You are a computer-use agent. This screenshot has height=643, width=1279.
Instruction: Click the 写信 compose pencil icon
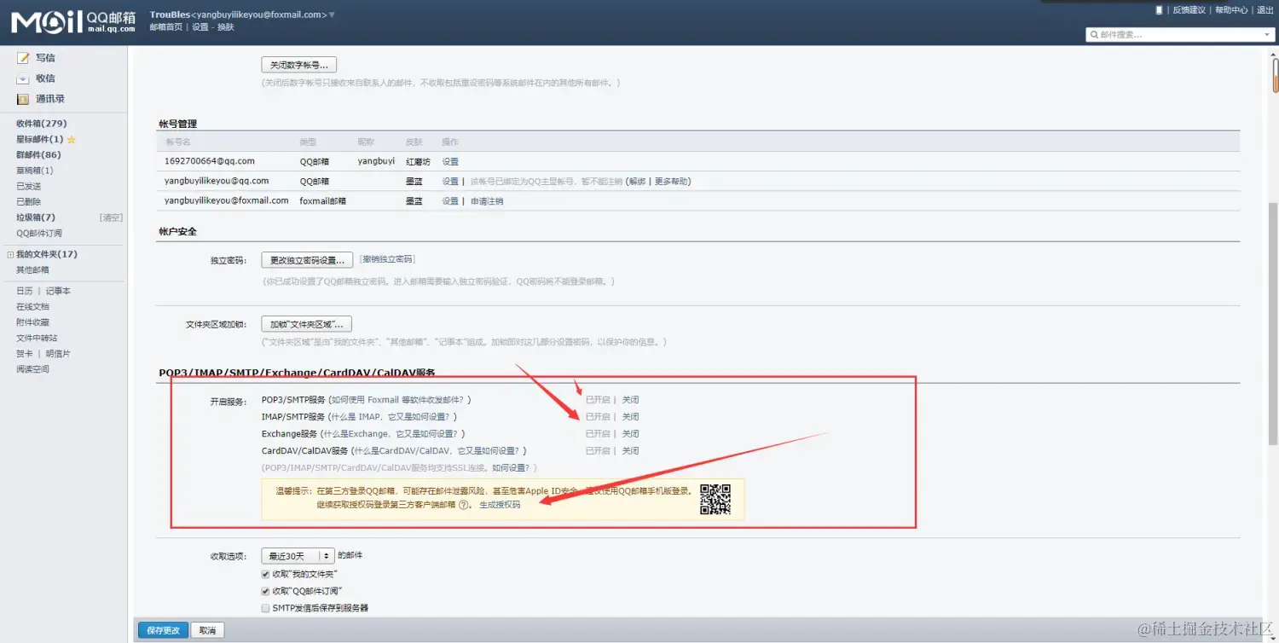(x=23, y=58)
